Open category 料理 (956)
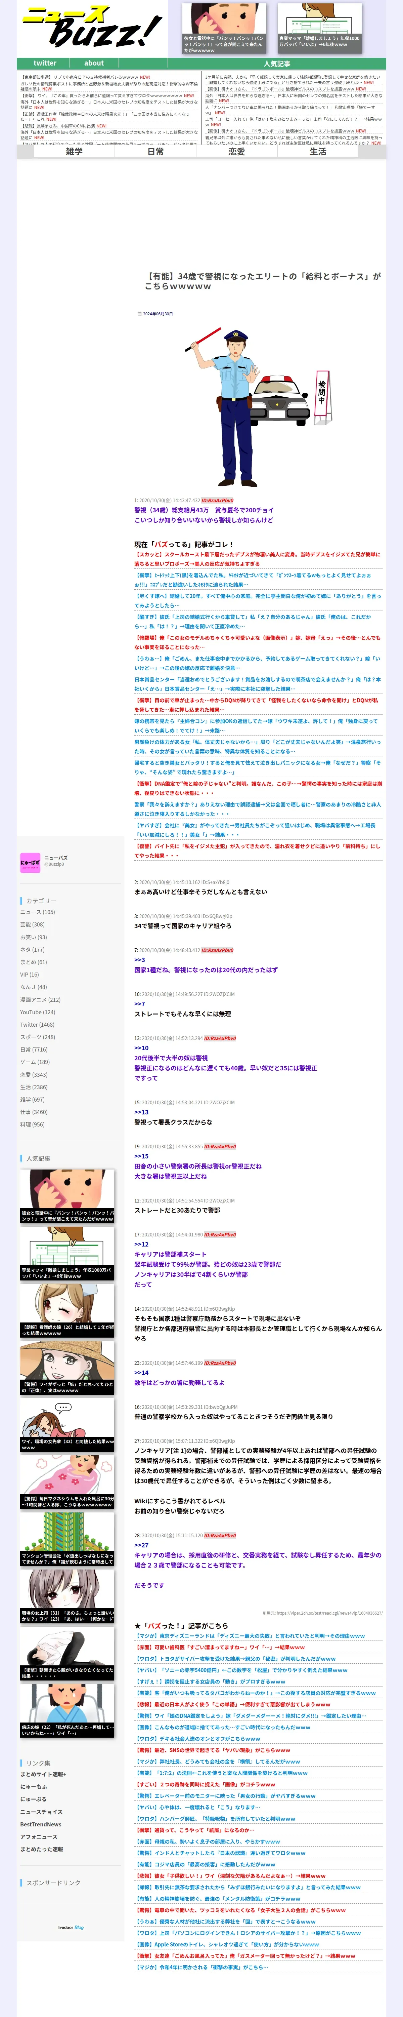Screen dimensions: 403x2017 point(33,1124)
